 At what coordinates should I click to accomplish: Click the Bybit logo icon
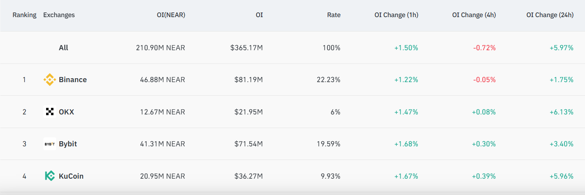coord(50,144)
